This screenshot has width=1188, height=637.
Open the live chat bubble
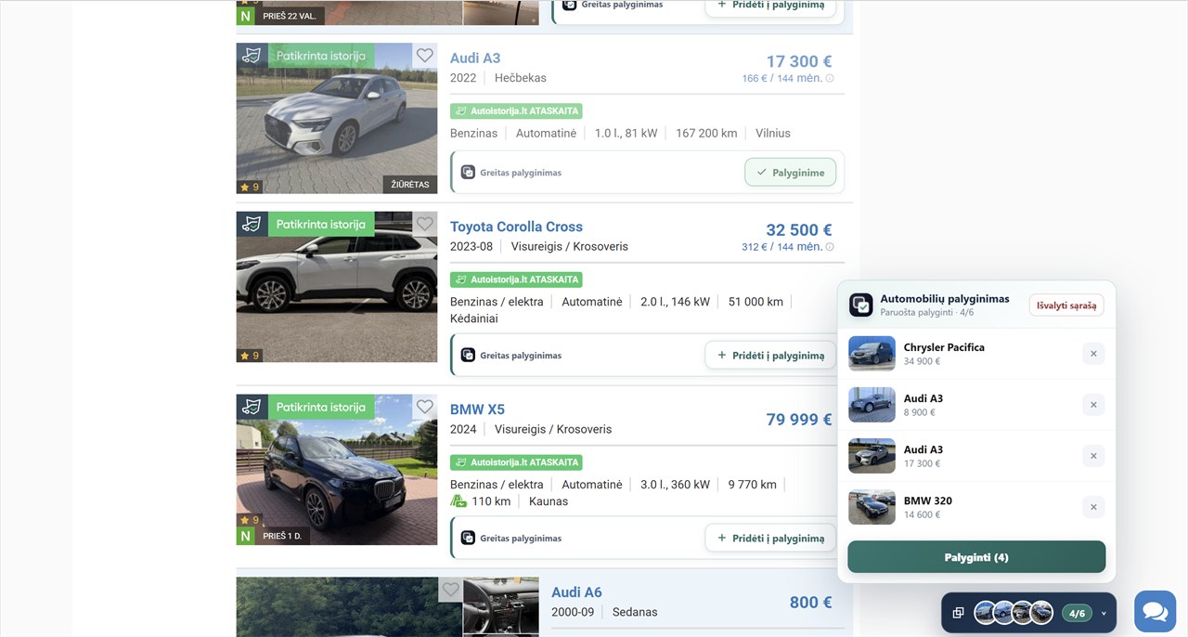(x=1155, y=612)
